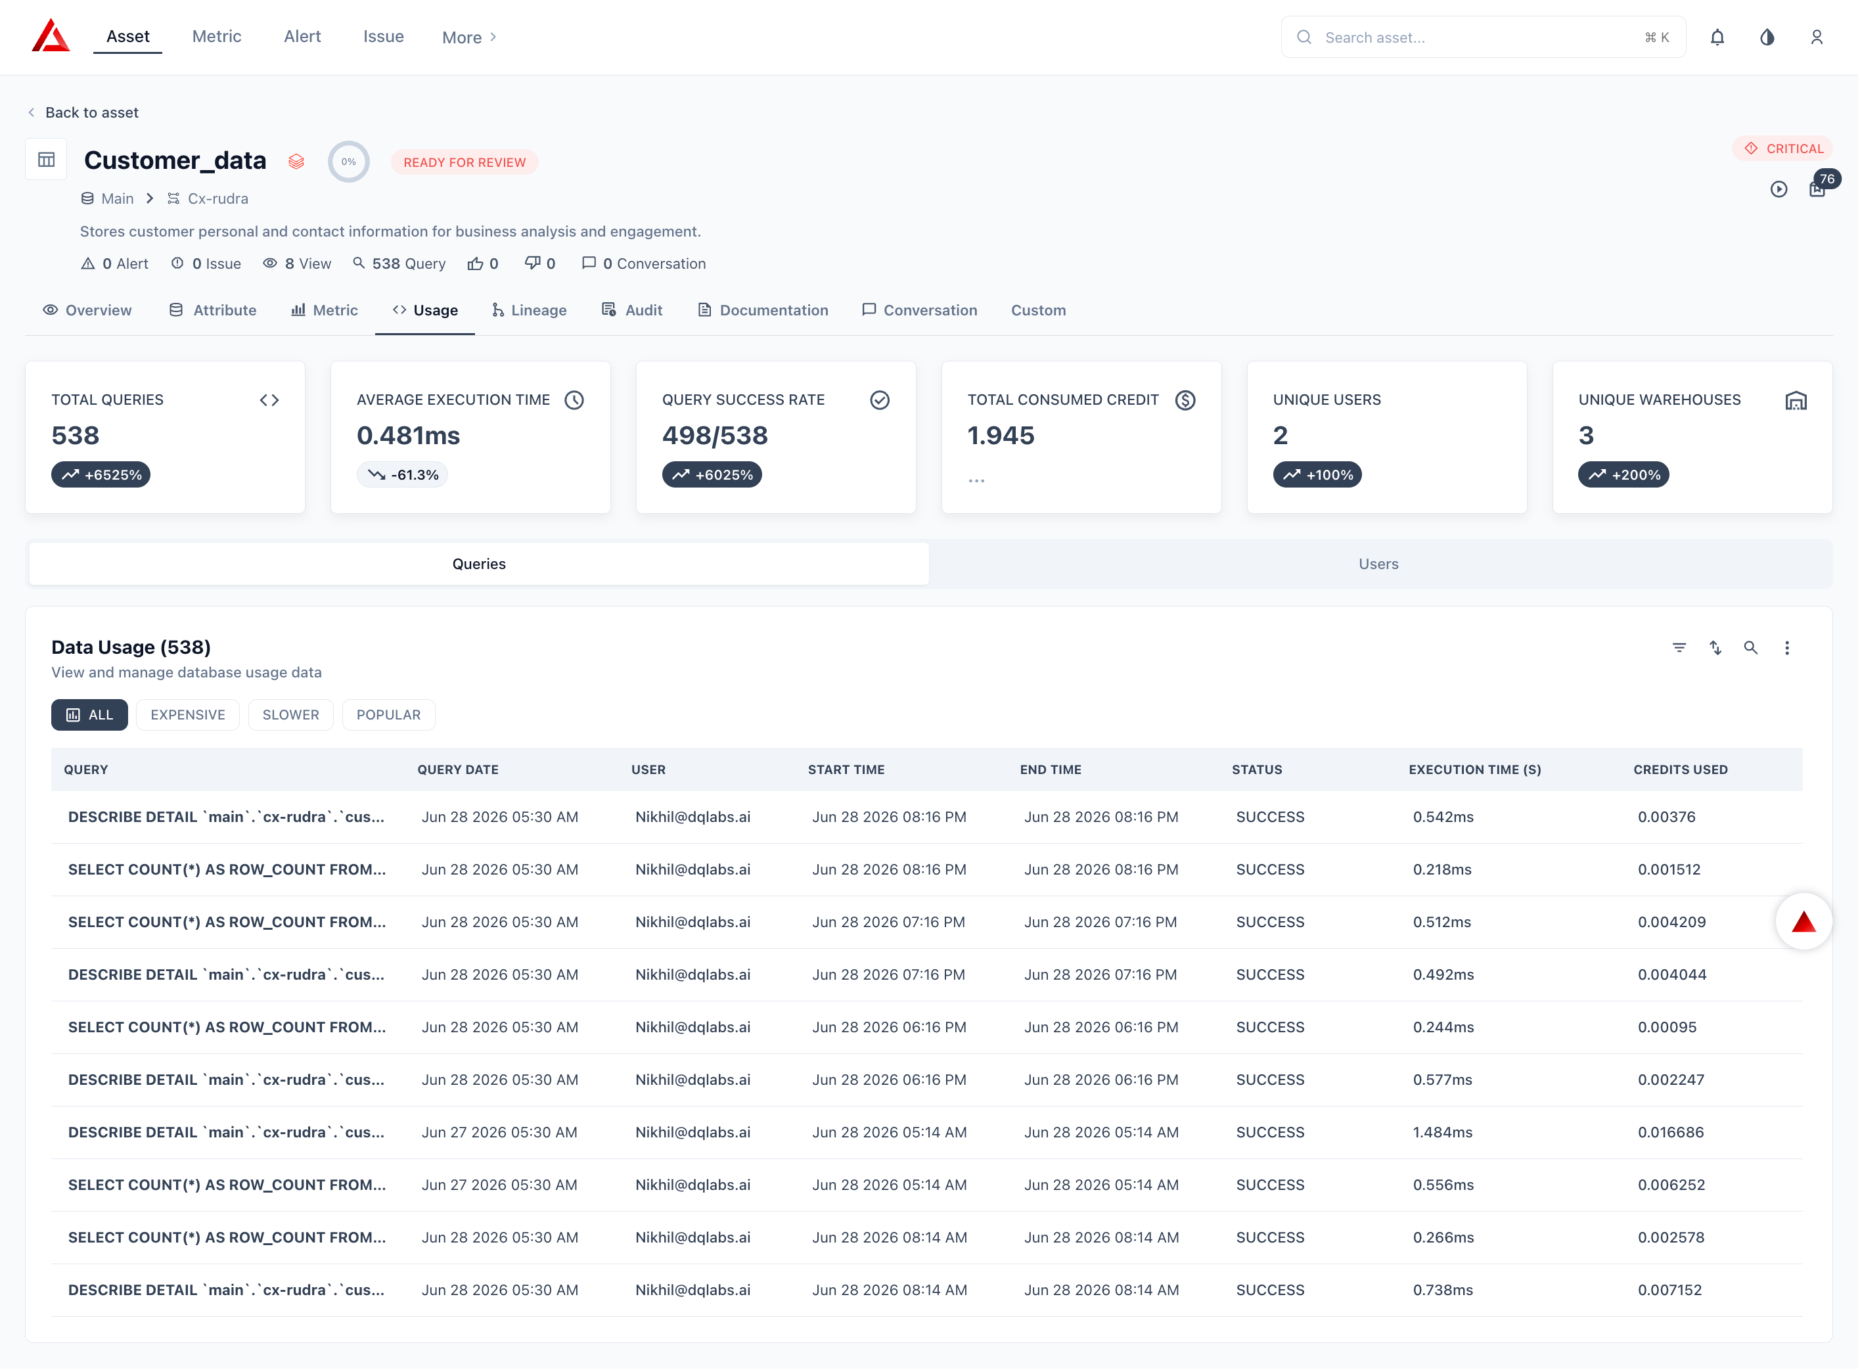Switch to the Users segment
1860x1370 pixels.
1379,564
